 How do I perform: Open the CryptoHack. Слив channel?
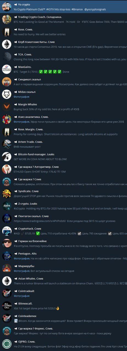(64, 231)
